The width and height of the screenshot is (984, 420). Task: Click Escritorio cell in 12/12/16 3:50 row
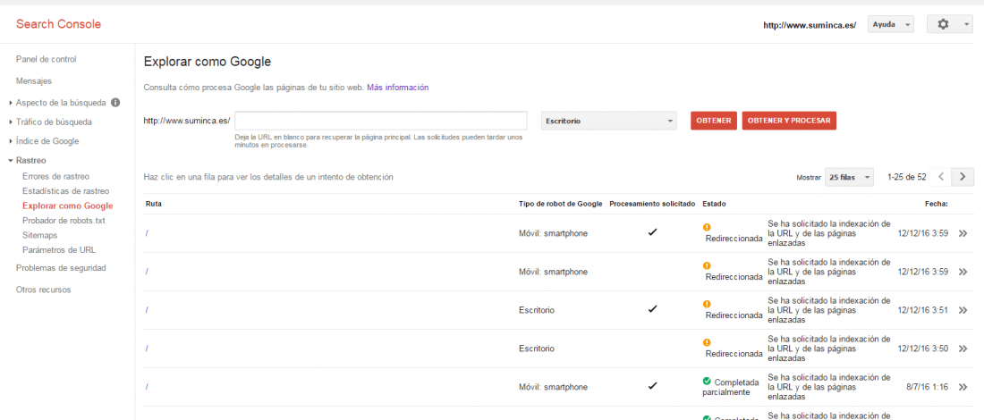coord(537,349)
